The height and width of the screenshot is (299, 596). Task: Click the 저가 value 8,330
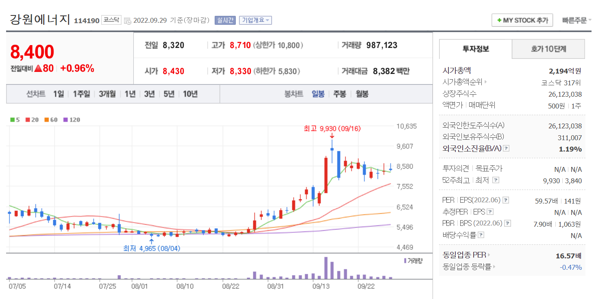(240, 71)
